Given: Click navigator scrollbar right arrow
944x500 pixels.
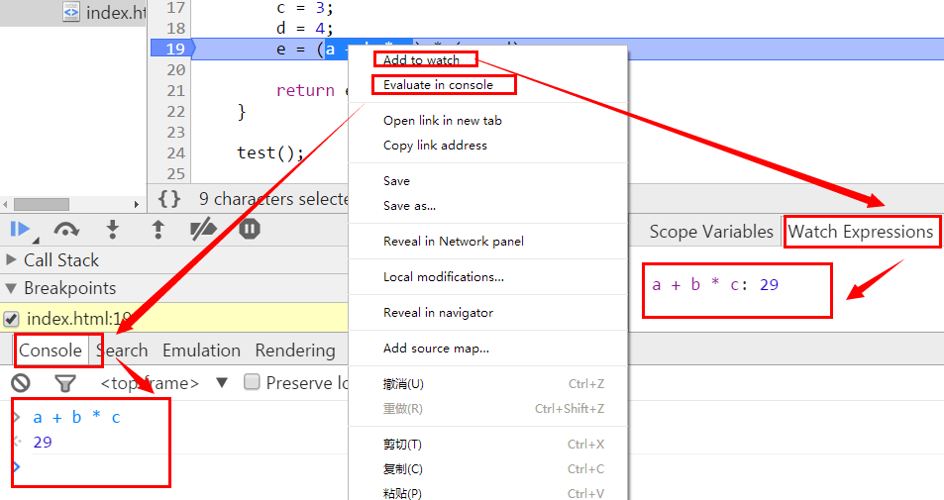Looking at the screenshot, I should click(x=137, y=205).
